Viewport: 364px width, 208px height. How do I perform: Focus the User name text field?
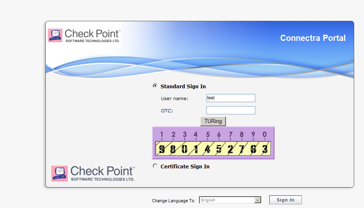click(x=230, y=98)
